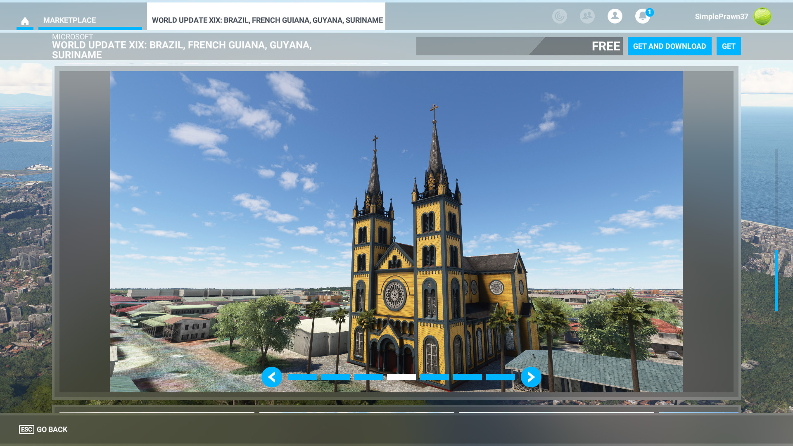Show the previous screenshot arrow
This screenshot has height=446, width=793.
272,377
